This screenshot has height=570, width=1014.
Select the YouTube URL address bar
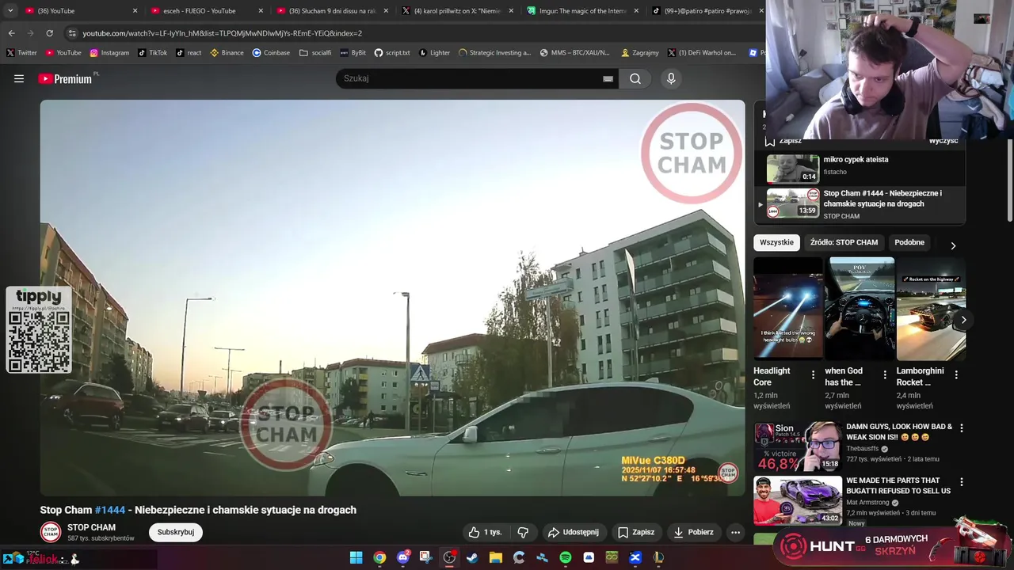click(x=222, y=33)
